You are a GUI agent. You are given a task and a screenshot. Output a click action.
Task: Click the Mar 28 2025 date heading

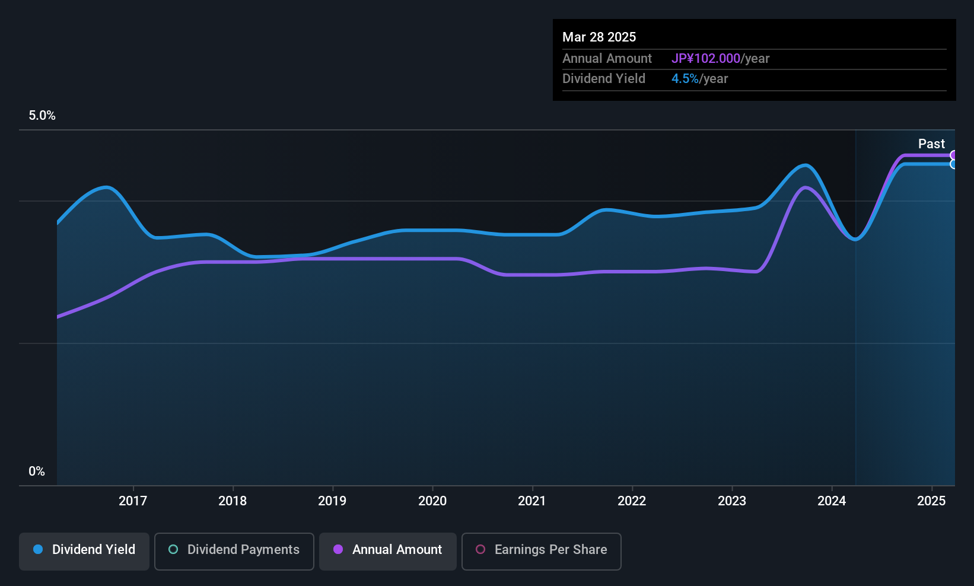[599, 37]
